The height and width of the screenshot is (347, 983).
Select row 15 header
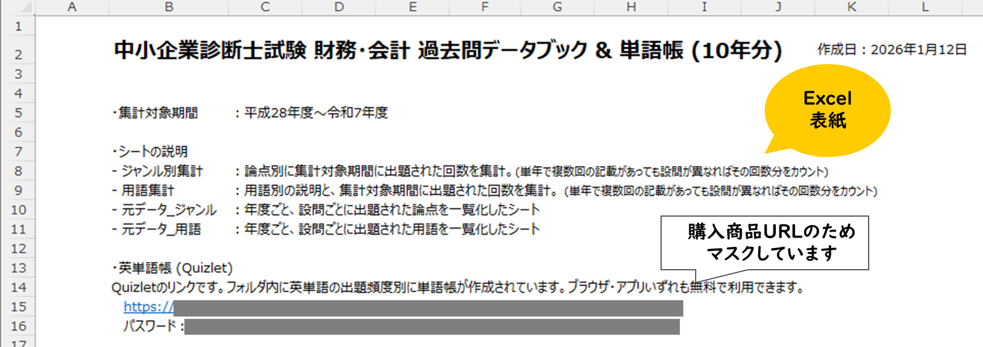point(18,307)
